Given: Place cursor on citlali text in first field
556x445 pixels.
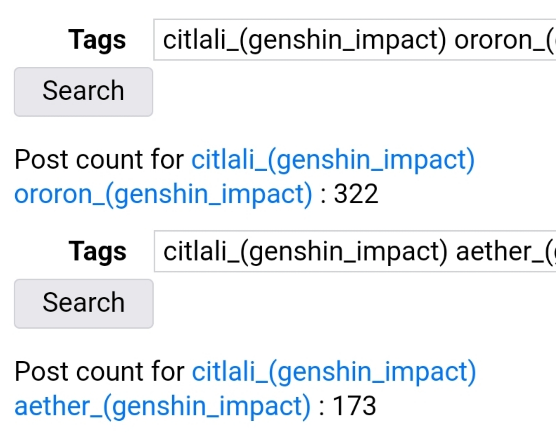Looking at the screenshot, I should point(194,39).
